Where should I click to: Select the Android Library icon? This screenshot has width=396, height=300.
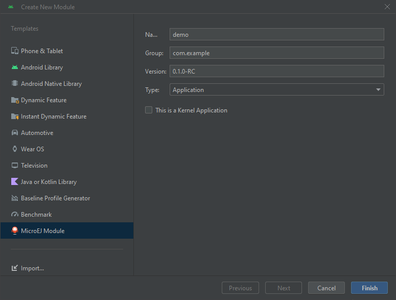[15, 67]
